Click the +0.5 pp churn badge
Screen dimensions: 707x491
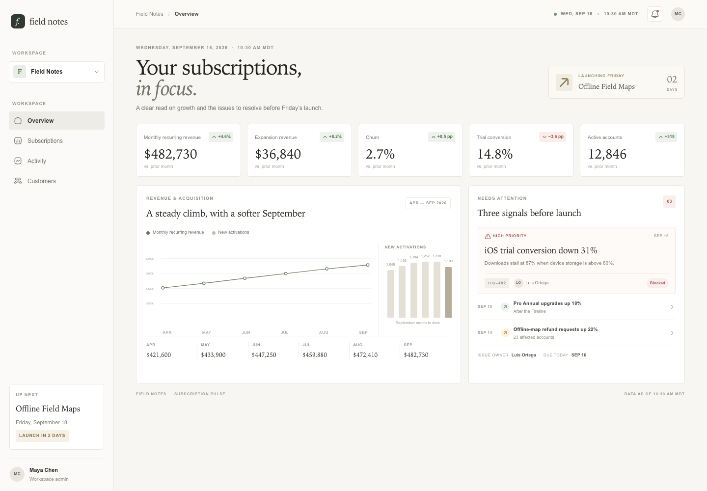[442, 137]
